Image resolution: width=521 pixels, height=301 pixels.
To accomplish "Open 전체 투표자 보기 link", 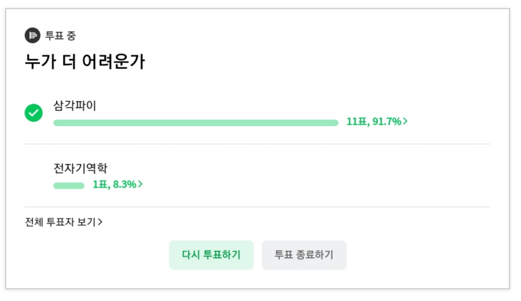I will pyautogui.click(x=64, y=222).
